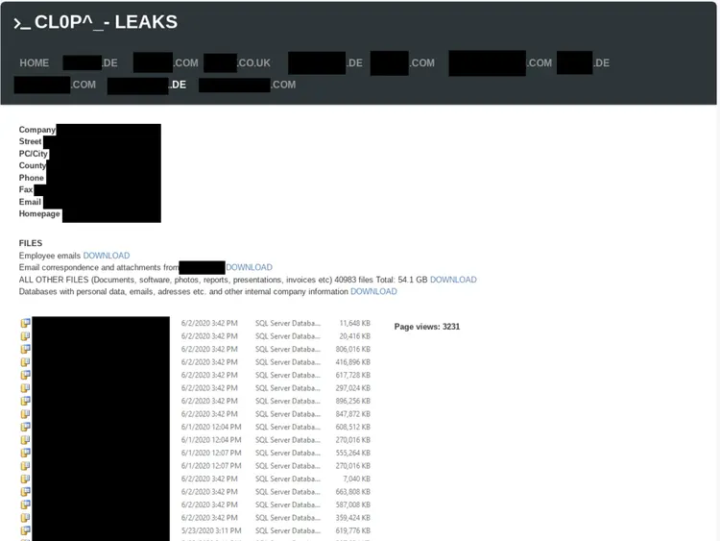
Task: Click the CL0P^_- LEAKS site title
Action: coord(106,22)
